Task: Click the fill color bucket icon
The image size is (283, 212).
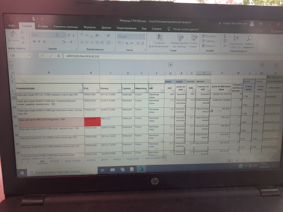Action: (64, 42)
